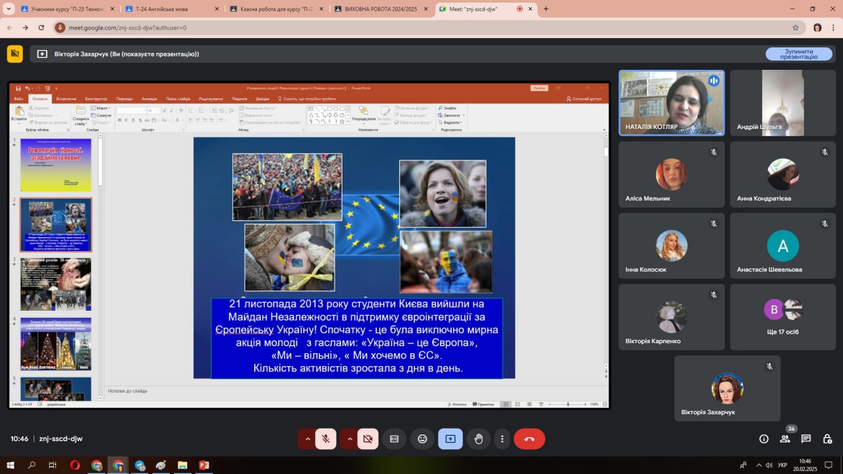Click the red leave call button
The width and height of the screenshot is (843, 474).
click(x=529, y=438)
